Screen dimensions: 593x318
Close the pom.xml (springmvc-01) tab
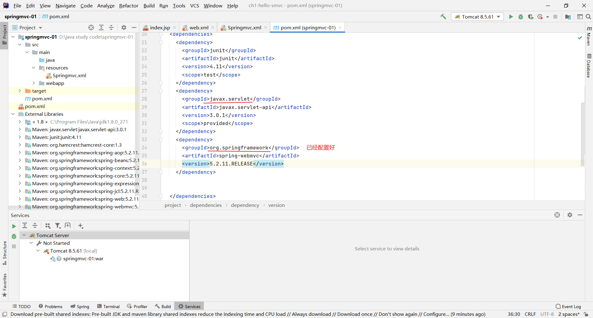click(340, 27)
